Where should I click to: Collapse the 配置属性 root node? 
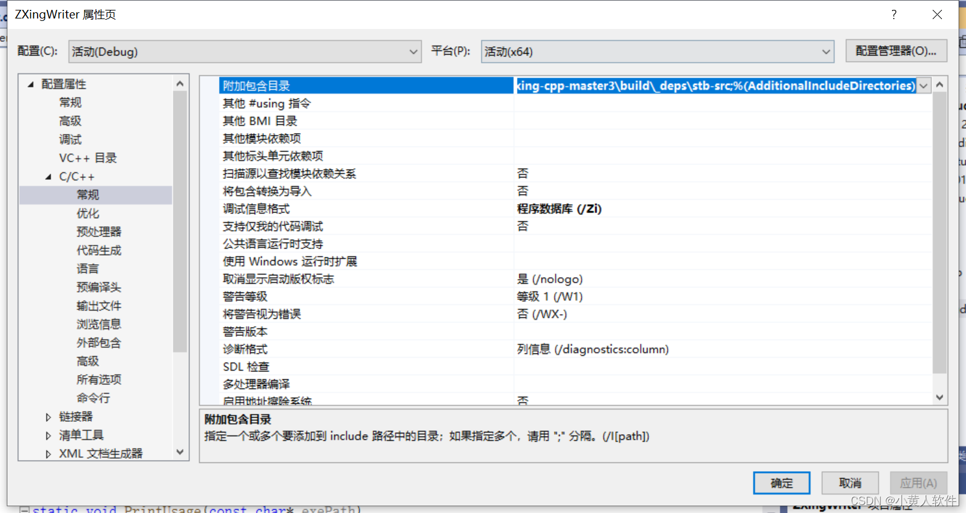(30, 83)
